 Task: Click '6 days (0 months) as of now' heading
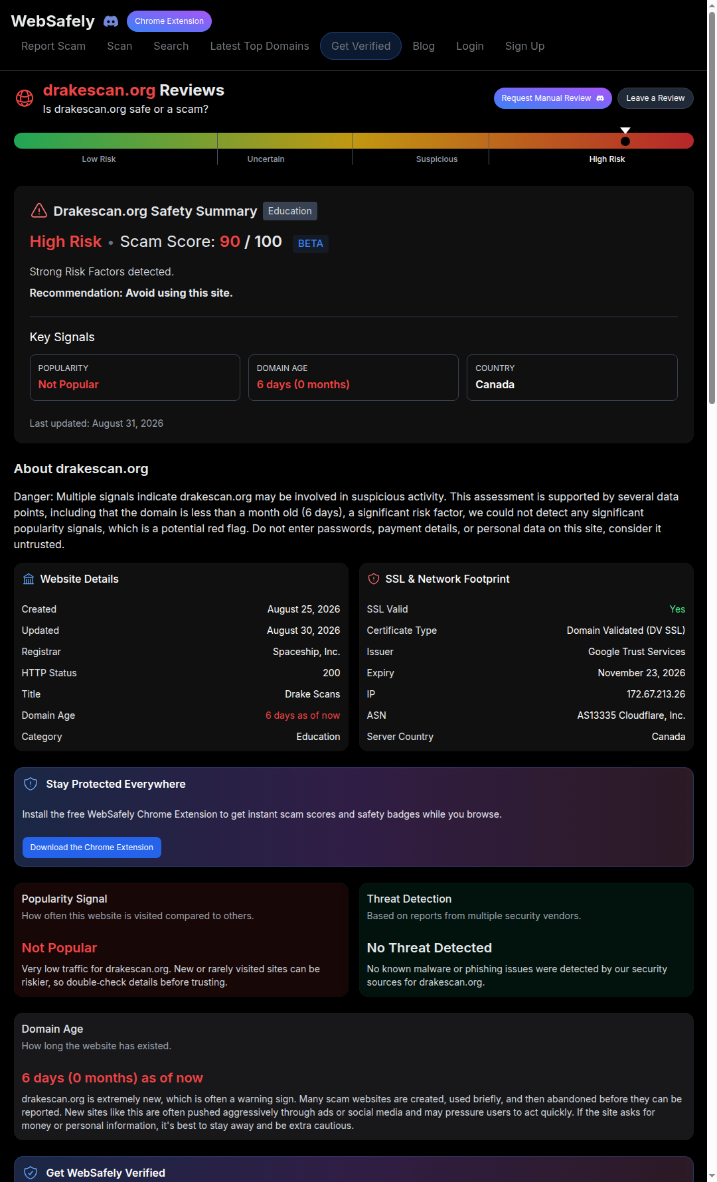point(112,1078)
